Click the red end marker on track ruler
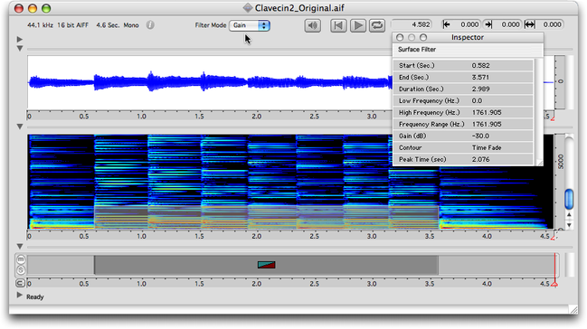Image resolution: width=587 pixels, height=329 pixels. click(554, 285)
